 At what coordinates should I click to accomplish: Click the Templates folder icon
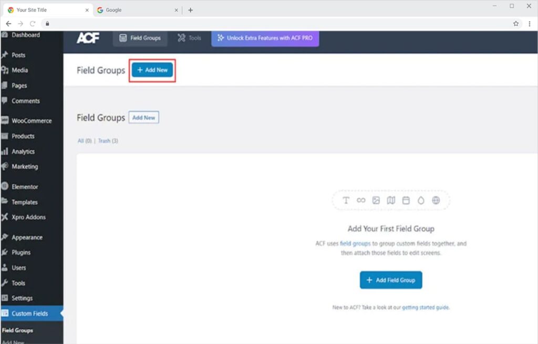[x=4, y=202]
